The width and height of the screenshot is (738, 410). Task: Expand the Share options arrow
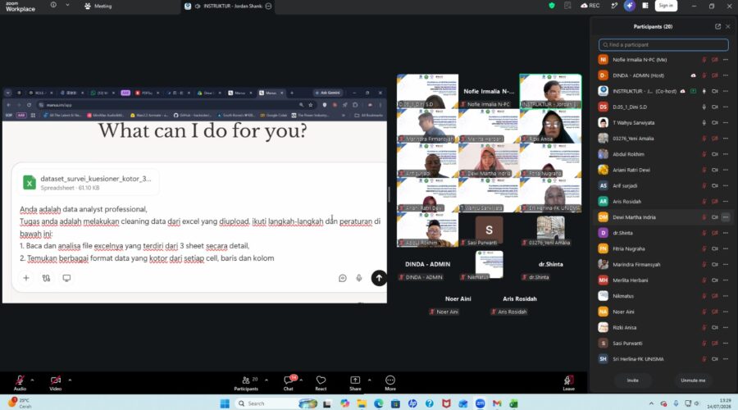[x=370, y=380]
